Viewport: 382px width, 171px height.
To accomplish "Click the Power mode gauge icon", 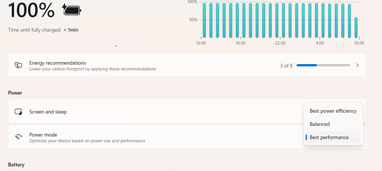I will [18, 137].
